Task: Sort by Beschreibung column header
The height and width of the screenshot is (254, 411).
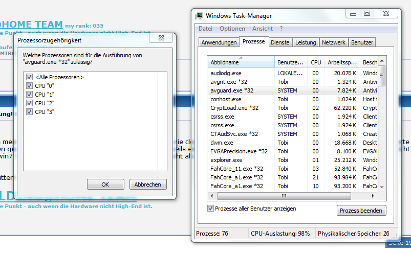Action: pos(370,62)
